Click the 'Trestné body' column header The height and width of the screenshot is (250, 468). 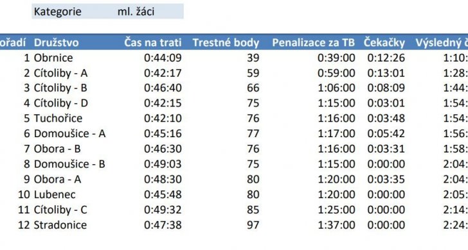(x=226, y=42)
